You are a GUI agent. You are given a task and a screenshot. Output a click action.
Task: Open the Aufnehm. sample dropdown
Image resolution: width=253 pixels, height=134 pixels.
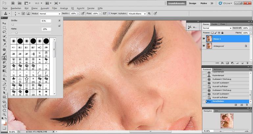click(x=137, y=14)
